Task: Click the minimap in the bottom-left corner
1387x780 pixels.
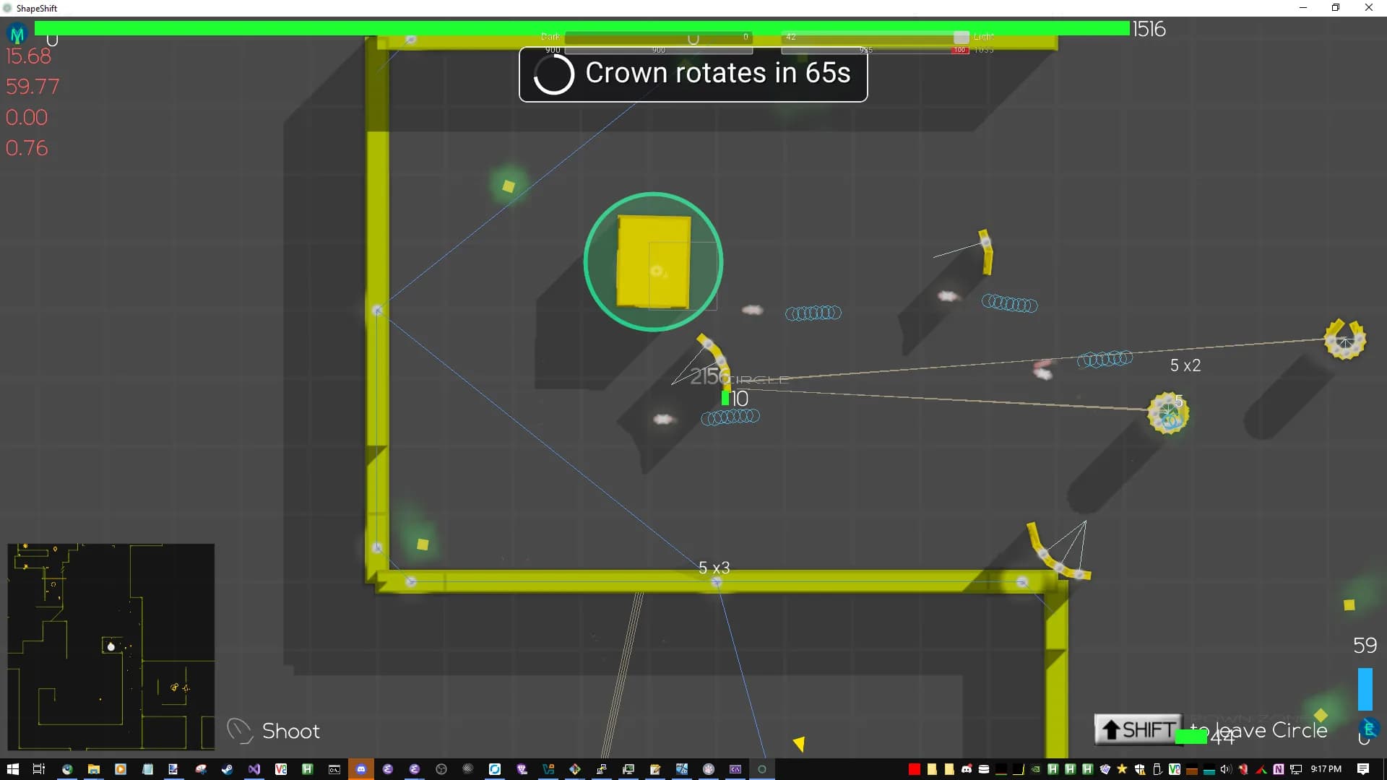Action: pyautogui.click(x=111, y=647)
